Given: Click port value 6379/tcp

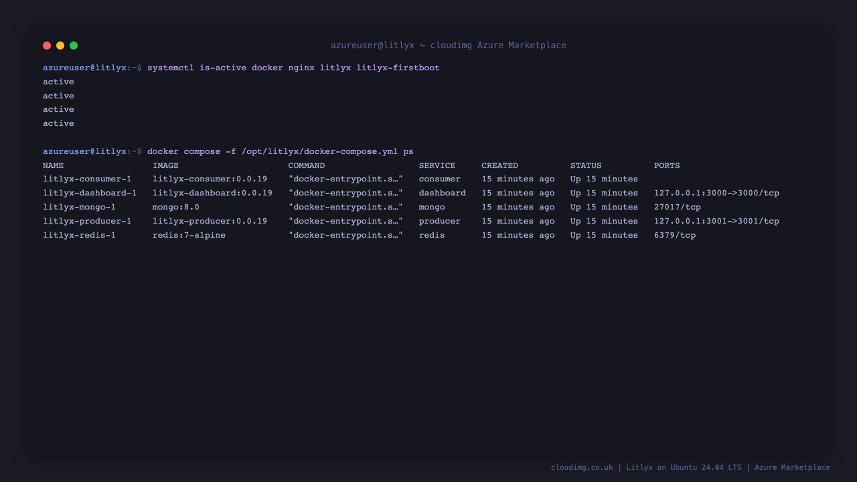Looking at the screenshot, I should click(675, 235).
